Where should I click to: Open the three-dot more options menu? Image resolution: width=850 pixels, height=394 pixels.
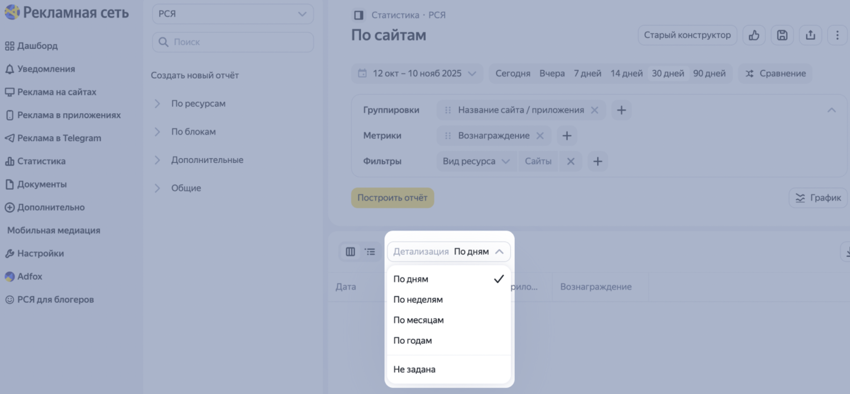[837, 35]
